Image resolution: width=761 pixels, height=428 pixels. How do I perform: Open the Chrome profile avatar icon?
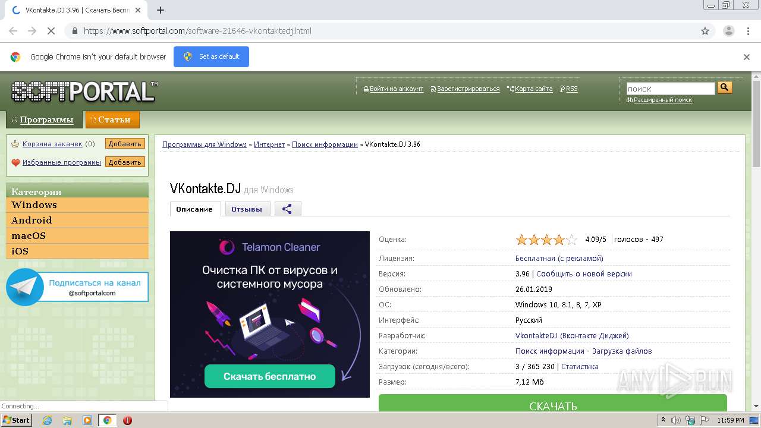click(x=728, y=31)
